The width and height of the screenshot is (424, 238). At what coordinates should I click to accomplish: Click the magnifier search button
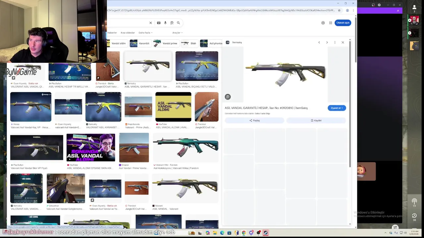[178, 23]
